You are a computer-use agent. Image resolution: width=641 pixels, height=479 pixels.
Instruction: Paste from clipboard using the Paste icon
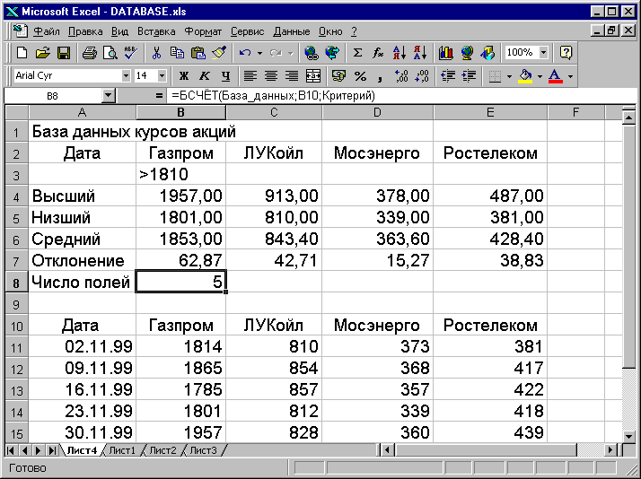198,53
